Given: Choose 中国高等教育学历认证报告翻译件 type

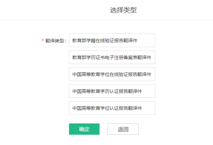Looking at the screenshot, I should (x=112, y=91).
